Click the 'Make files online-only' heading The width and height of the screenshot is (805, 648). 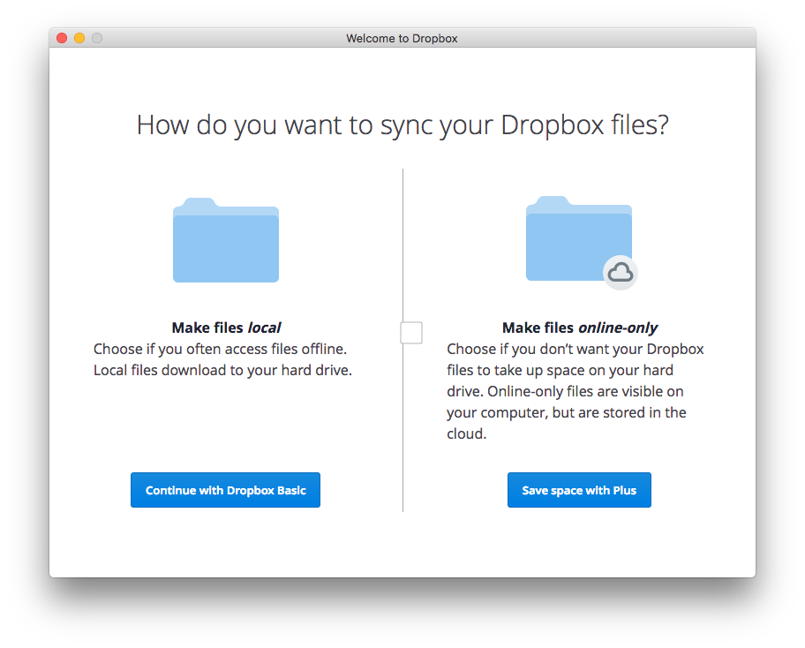click(580, 328)
